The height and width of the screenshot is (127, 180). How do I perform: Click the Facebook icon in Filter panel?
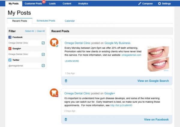10,37
